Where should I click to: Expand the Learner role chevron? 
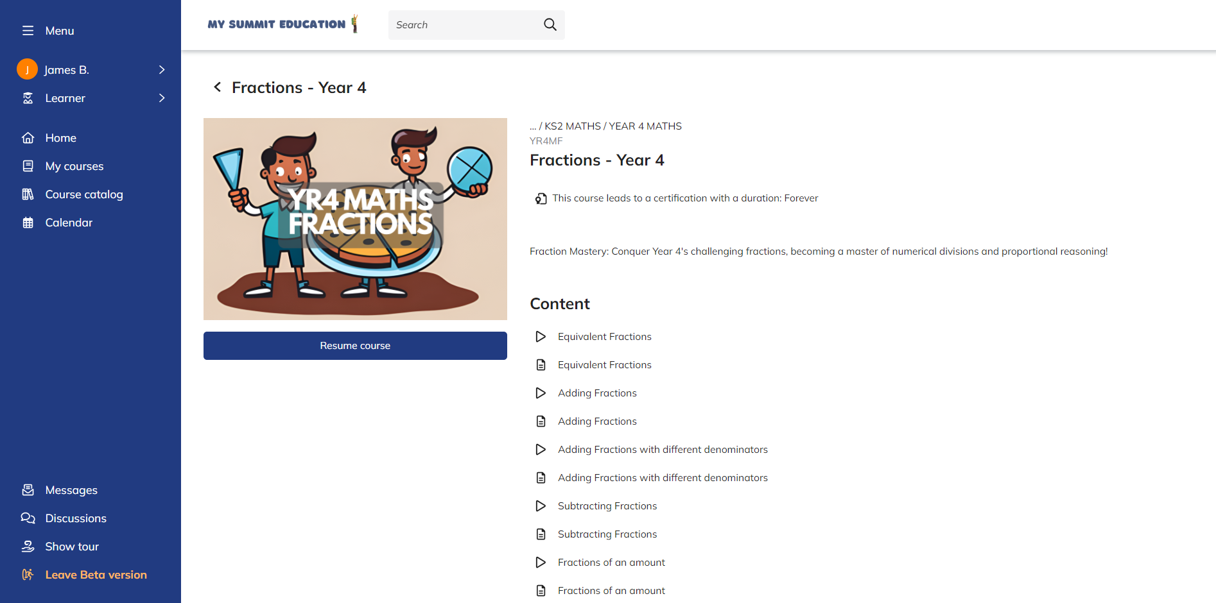pyautogui.click(x=162, y=98)
